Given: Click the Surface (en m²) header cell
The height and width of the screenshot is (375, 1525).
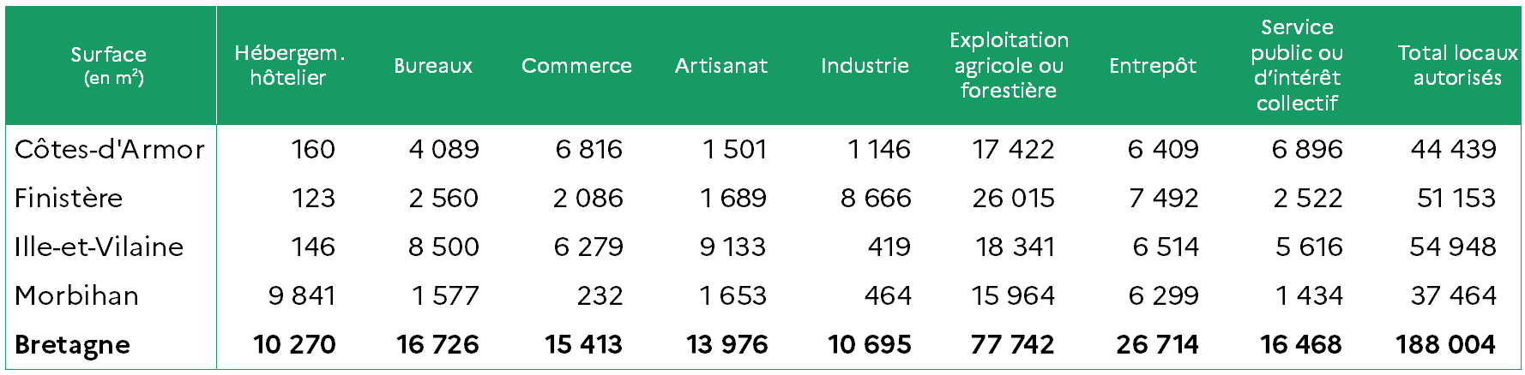Looking at the screenshot, I should click(x=109, y=66).
